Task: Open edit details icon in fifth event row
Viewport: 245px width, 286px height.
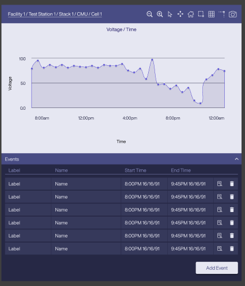Action: [220, 236]
